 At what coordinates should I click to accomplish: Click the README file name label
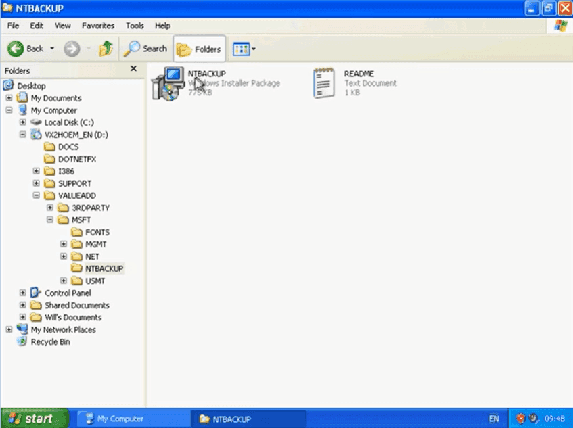[x=359, y=74]
